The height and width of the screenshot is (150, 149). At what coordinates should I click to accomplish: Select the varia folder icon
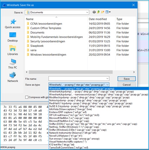pyautogui.click(x=28, y=50)
